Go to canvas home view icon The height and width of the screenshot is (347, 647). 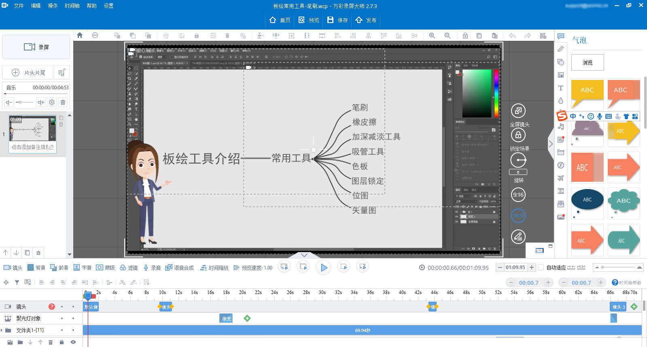click(80, 35)
